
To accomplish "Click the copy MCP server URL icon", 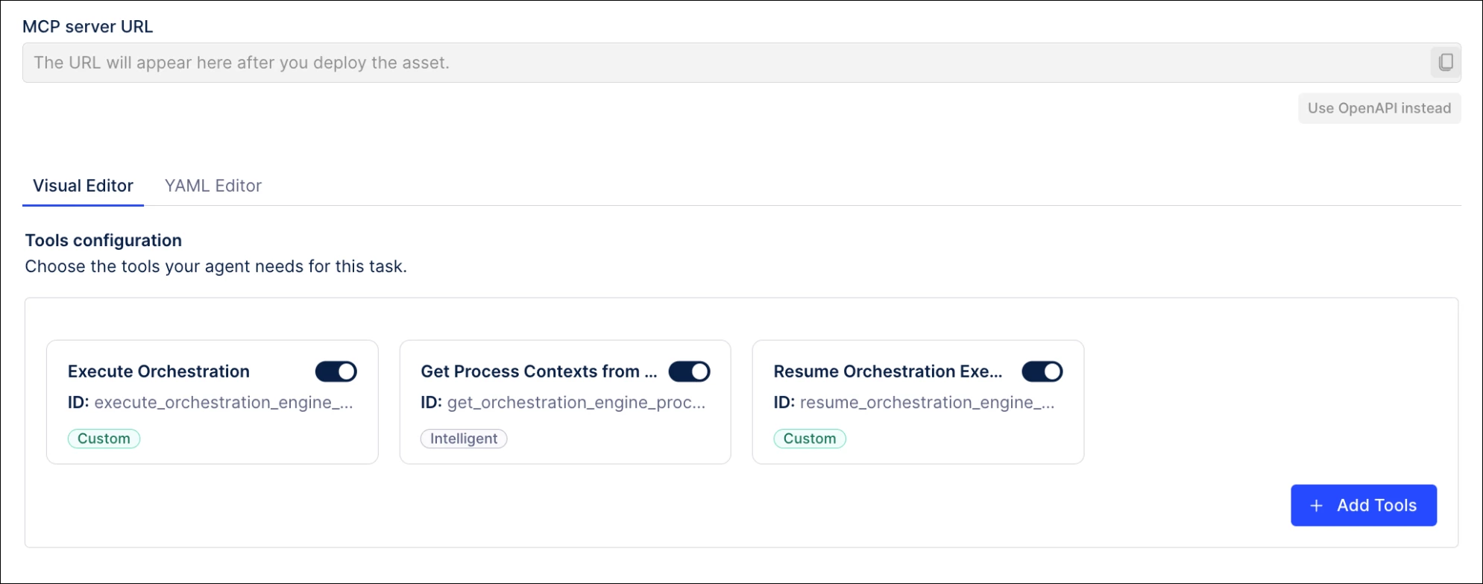I will (x=1445, y=63).
